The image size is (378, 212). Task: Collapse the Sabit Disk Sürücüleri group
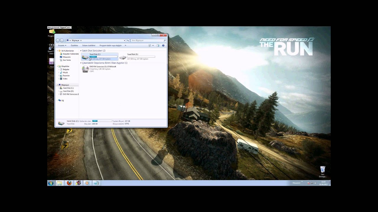81,51
